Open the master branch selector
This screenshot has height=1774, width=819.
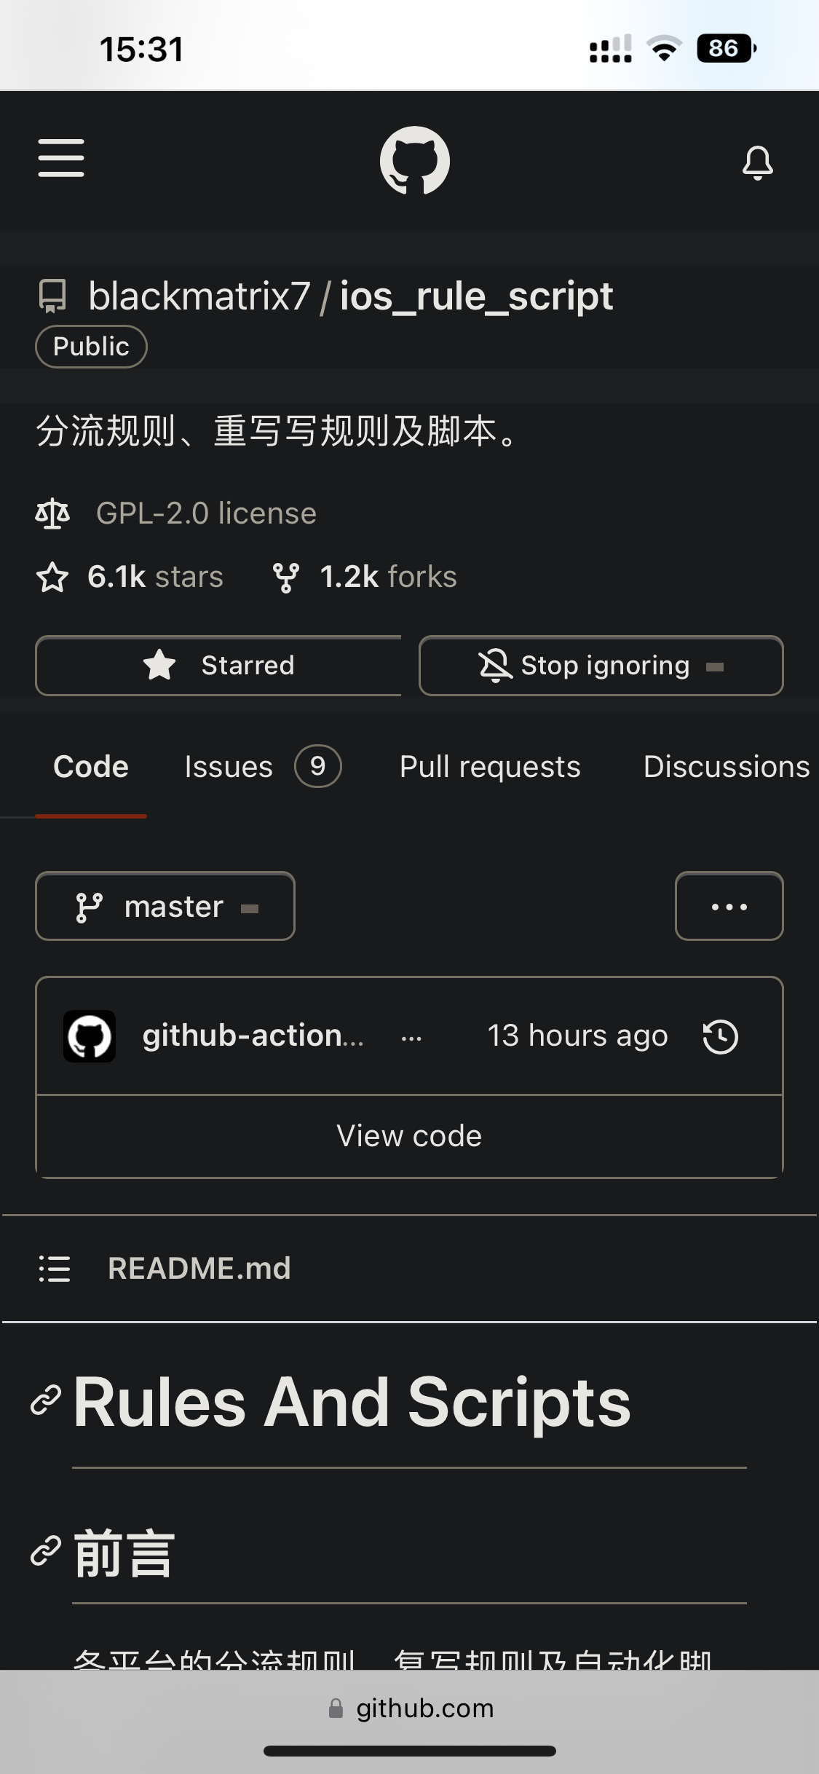(165, 907)
